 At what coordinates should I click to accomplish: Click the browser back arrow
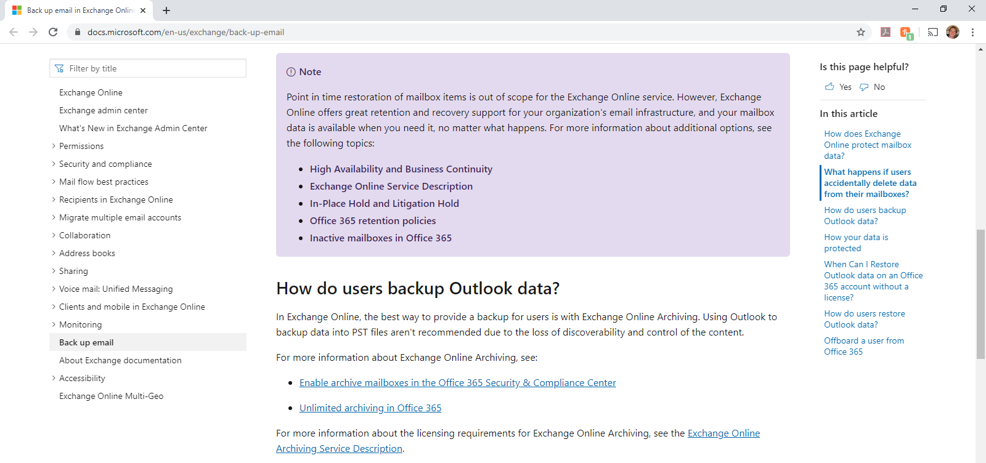[x=14, y=32]
